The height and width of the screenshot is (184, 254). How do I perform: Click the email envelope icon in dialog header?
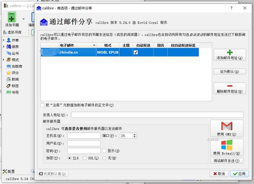tap(44, 22)
